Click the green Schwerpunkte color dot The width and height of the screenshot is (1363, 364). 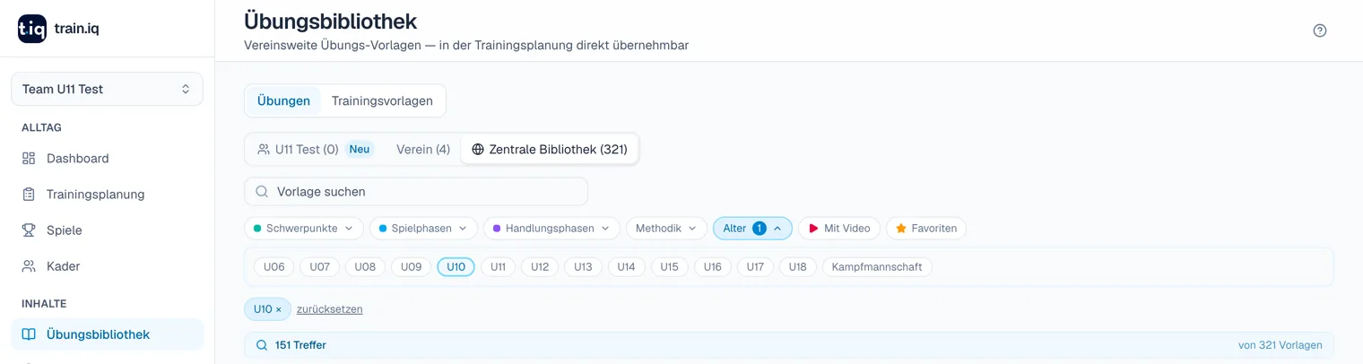coord(257,229)
